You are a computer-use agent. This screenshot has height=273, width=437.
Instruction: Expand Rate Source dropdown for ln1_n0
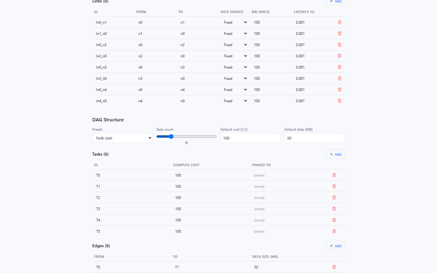(235, 33)
